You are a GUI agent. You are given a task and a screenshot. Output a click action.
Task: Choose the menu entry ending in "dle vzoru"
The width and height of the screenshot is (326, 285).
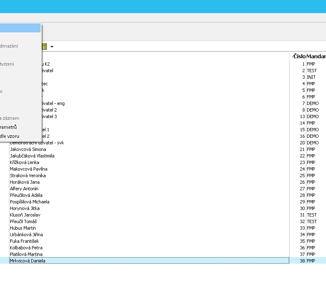pyautogui.click(x=10, y=136)
